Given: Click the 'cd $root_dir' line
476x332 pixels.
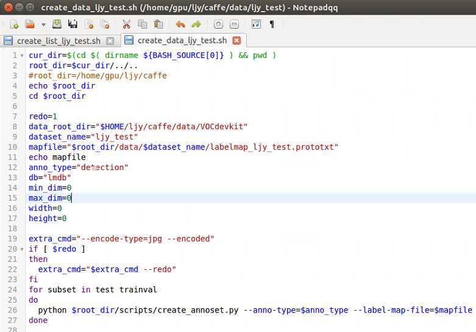Looking at the screenshot, I should pos(57,96).
